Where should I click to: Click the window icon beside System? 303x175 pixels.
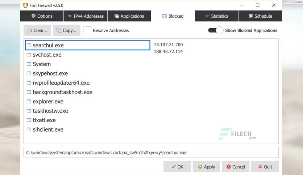tap(29, 64)
